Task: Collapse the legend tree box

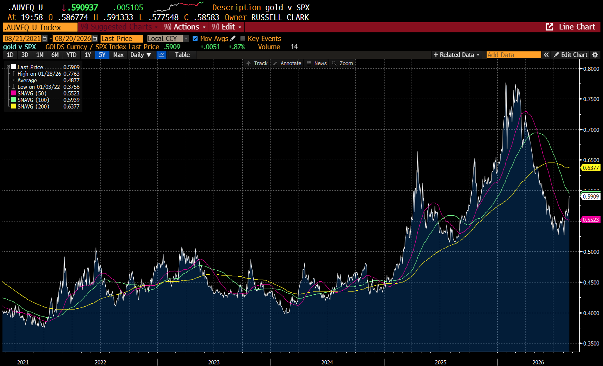Action: coord(8,67)
